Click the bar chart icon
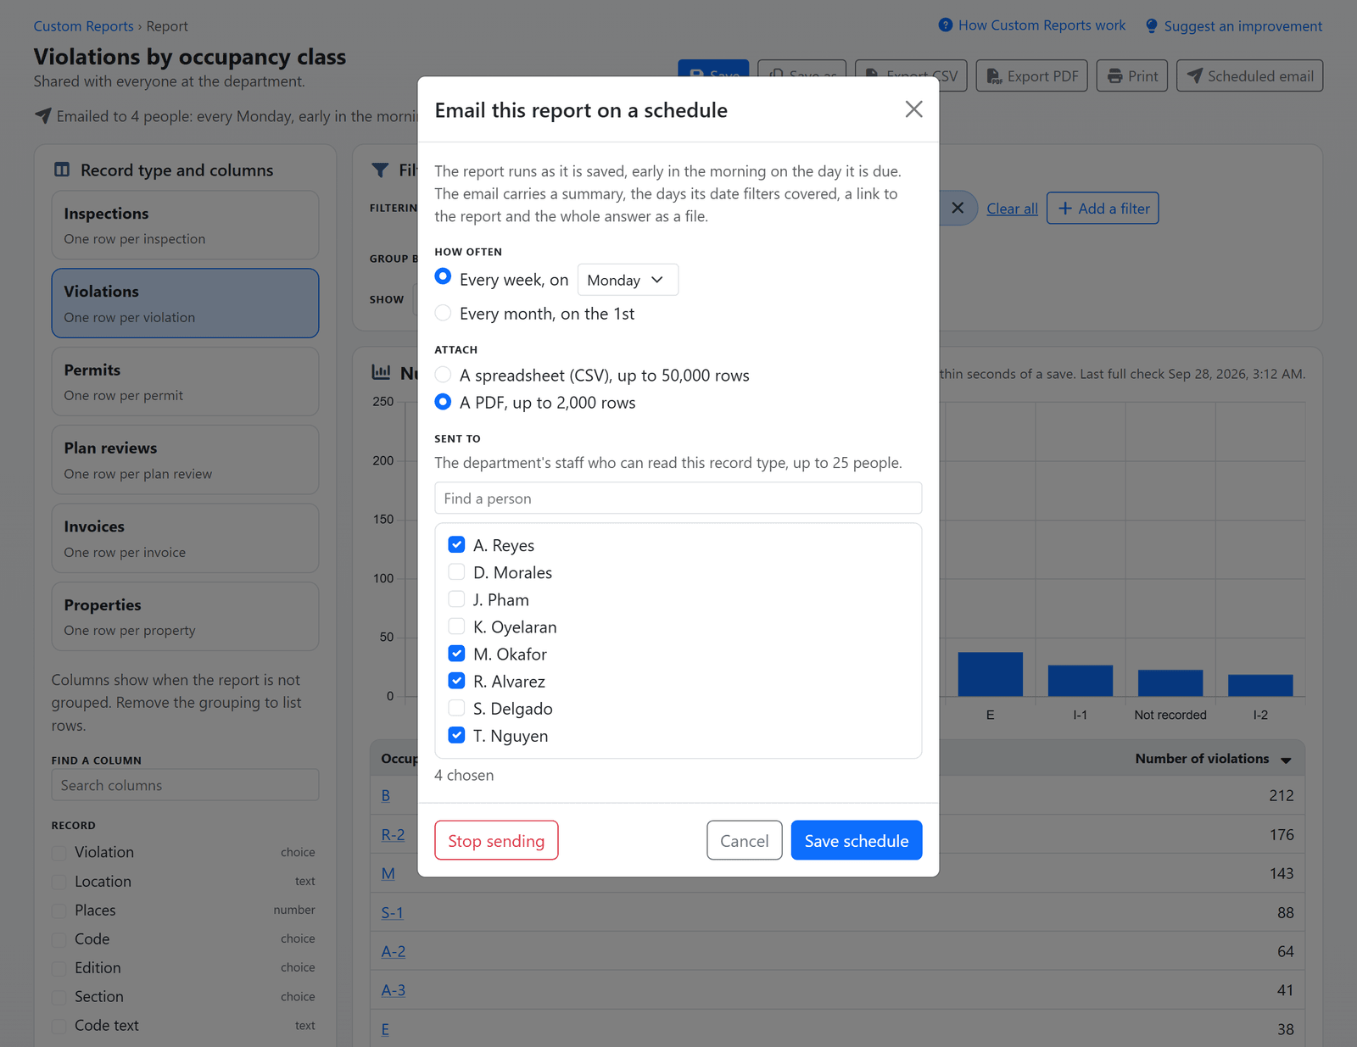 [x=382, y=372]
